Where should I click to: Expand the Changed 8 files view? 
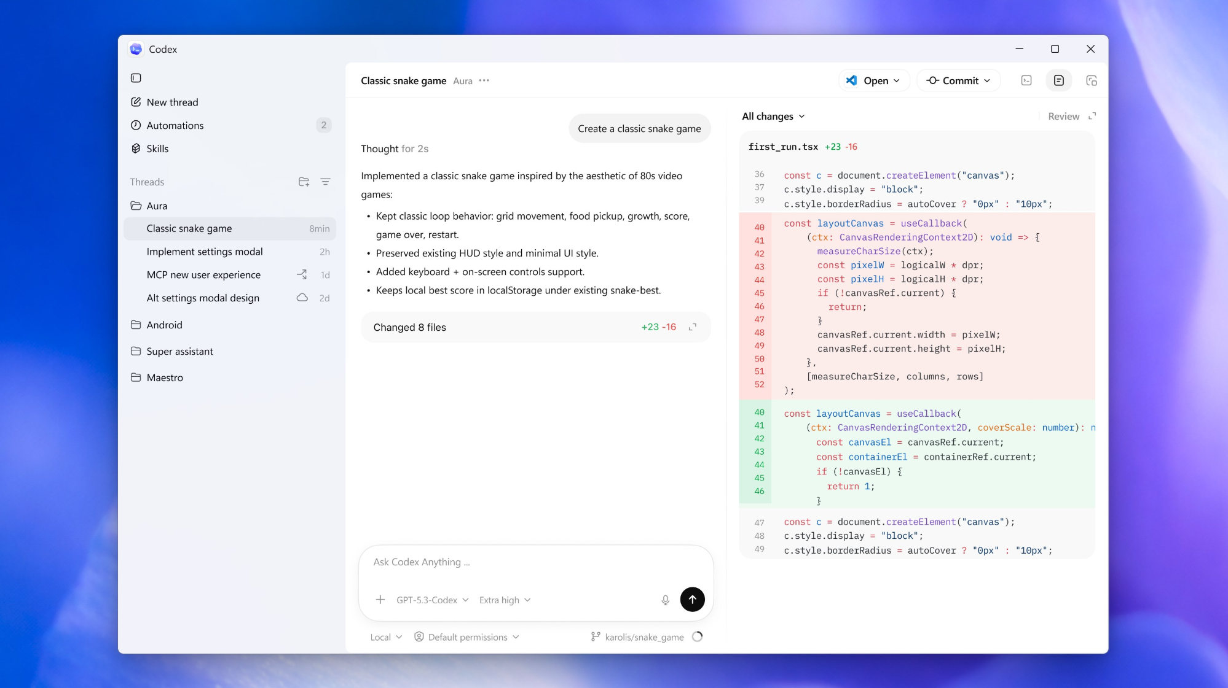pos(693,327)
